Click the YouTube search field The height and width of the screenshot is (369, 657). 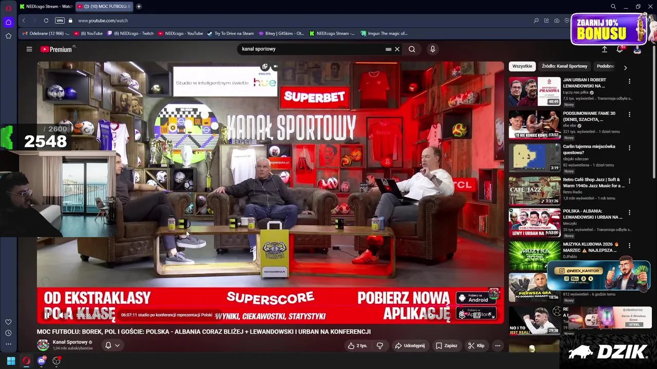[311, 49]
